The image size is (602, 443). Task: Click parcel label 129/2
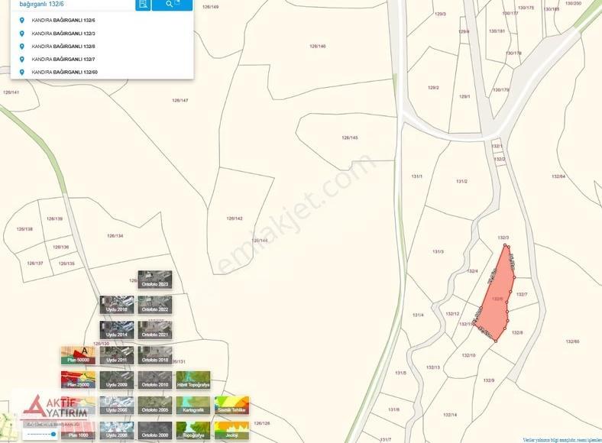click(x=433, y=88)
